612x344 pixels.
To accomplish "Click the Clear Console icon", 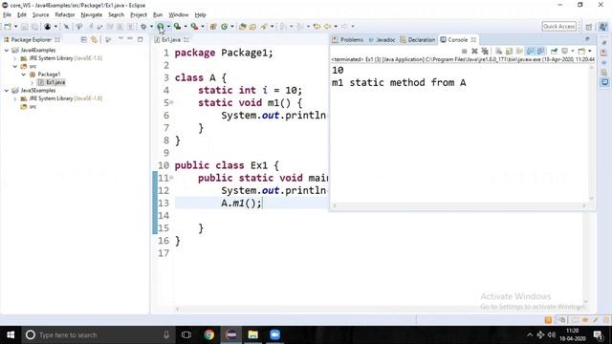I will 498,51.
